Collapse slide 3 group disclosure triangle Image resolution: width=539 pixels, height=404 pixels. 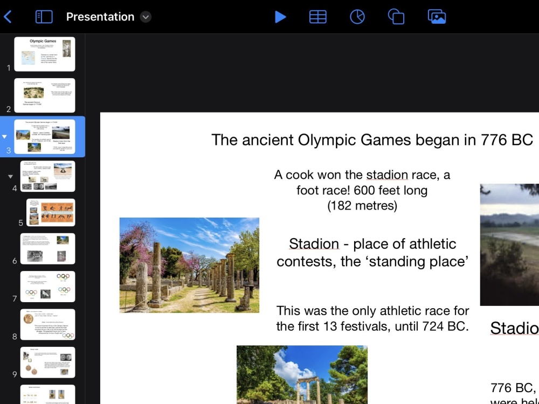click(4, 137)
